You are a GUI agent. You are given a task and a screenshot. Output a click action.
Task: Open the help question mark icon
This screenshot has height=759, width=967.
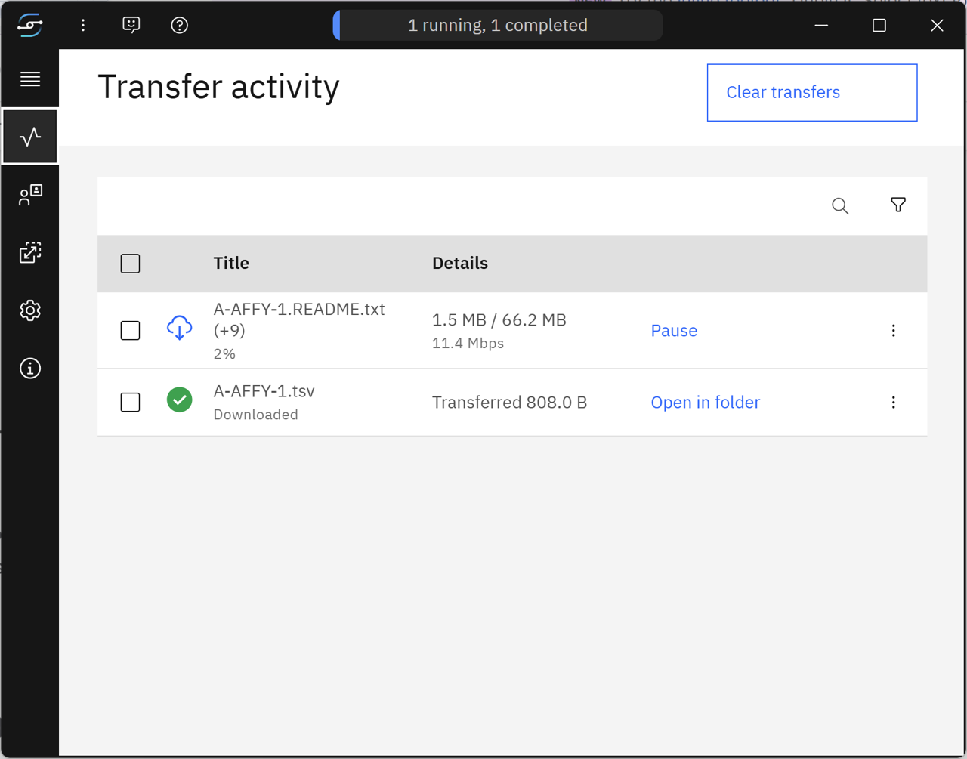[180, 25]
